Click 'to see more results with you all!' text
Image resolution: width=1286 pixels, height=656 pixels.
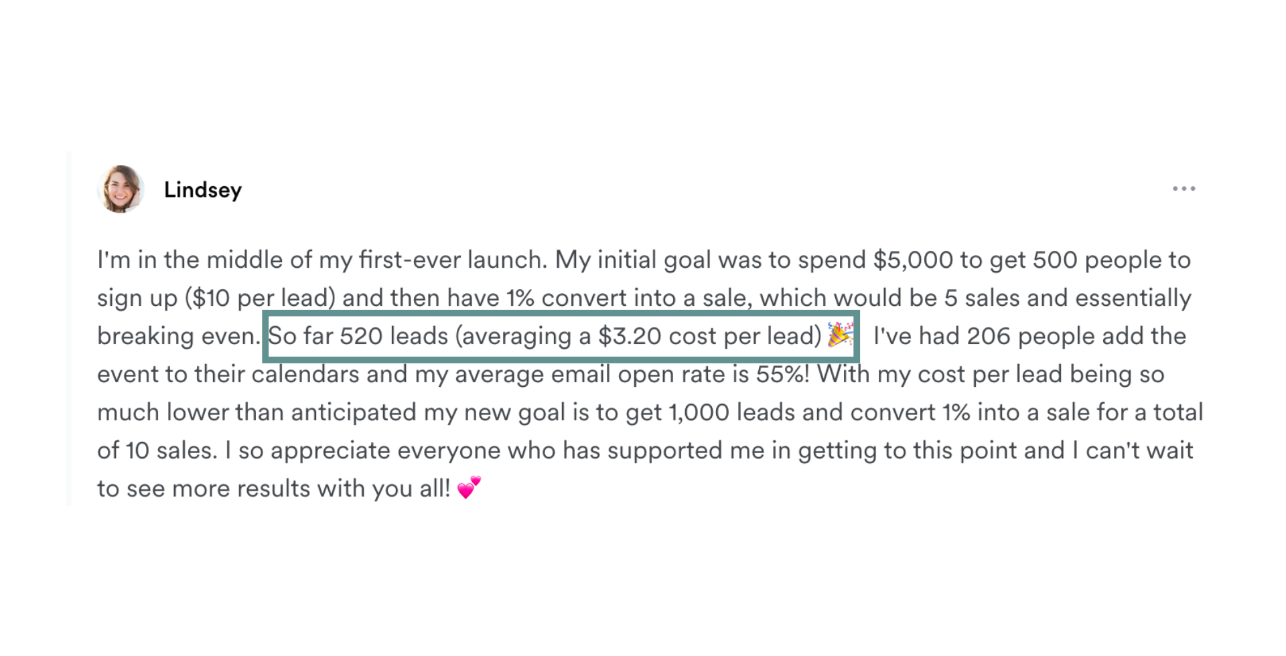point(274,489)
